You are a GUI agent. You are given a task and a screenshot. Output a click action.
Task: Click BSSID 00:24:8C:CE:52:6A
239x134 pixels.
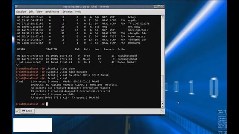click(30, 43)
